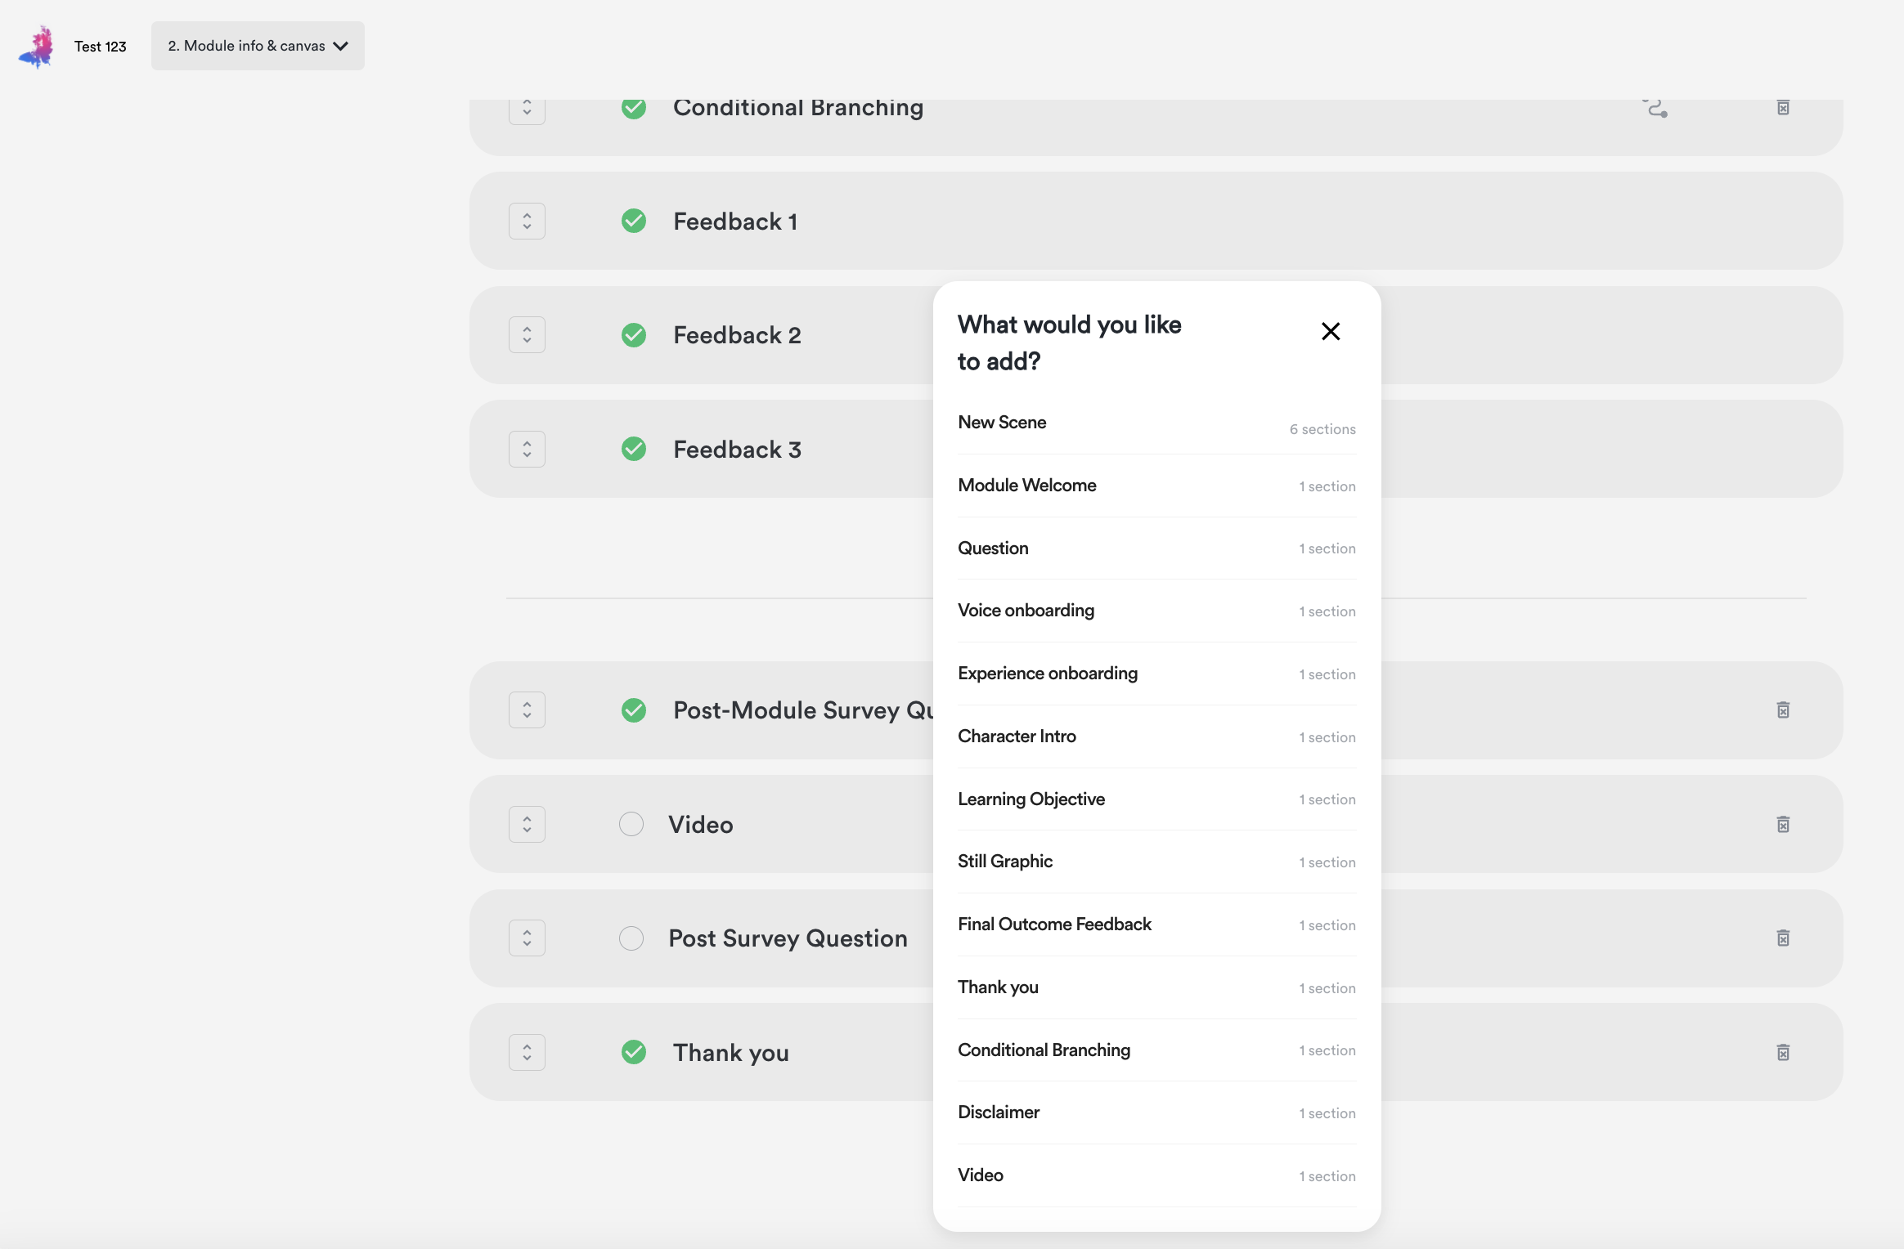Viewport: 1904px width, 1249px height.
Task: Click the reorder handle on Feedback 3 row
Action: pyautogui.click(x=527, y=449)
